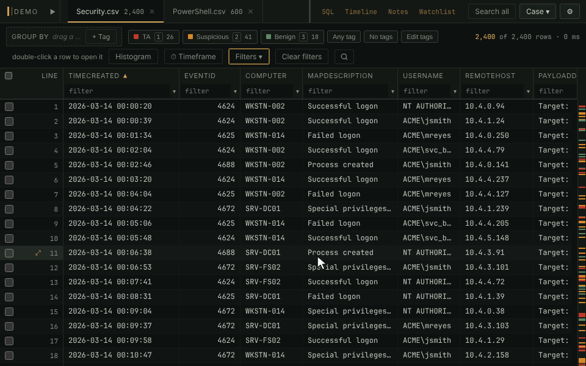586x366 pixels.
Task: Check the box for line 14
Action: tap(9, 297)
